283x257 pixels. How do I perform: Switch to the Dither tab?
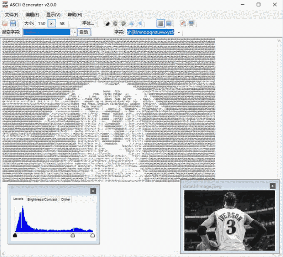point(66,199)
